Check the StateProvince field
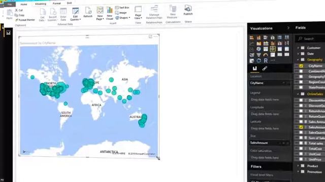The width and height of the screenshot is (325, 182). (301, 87)
